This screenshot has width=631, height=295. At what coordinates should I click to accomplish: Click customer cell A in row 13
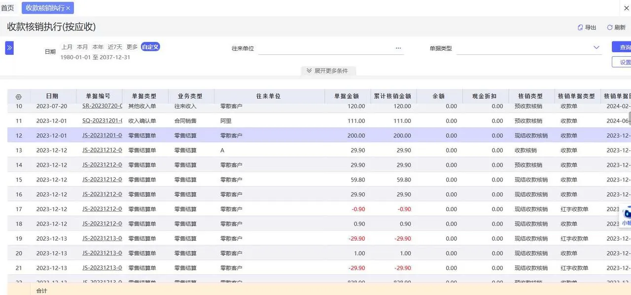coord(222,150)
